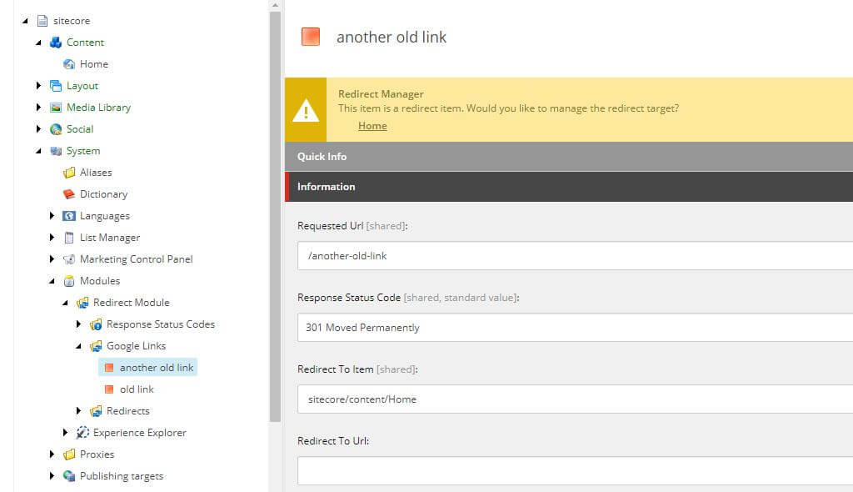Expand the Proxies tree node
This screenshot has height=492, width=853.
point(52,454)
